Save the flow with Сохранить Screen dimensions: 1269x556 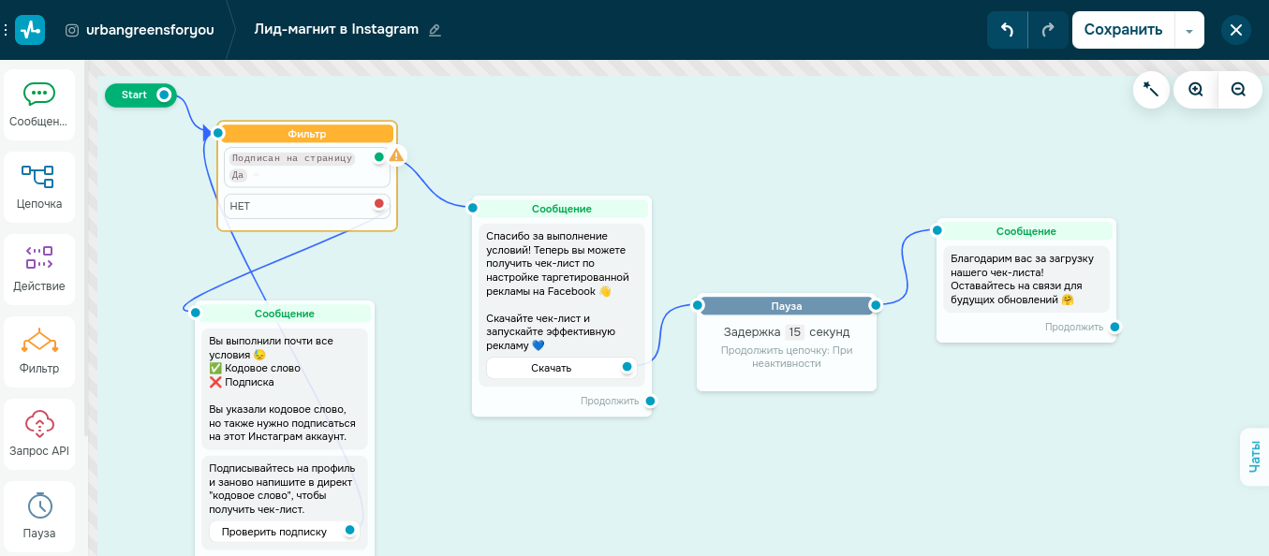pyautogui.click(x=1123, y=30)
